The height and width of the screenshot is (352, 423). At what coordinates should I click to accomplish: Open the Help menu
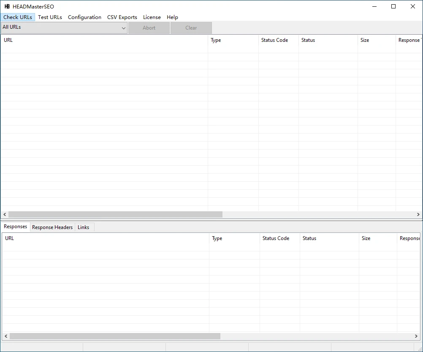click(x=172, y=17)
